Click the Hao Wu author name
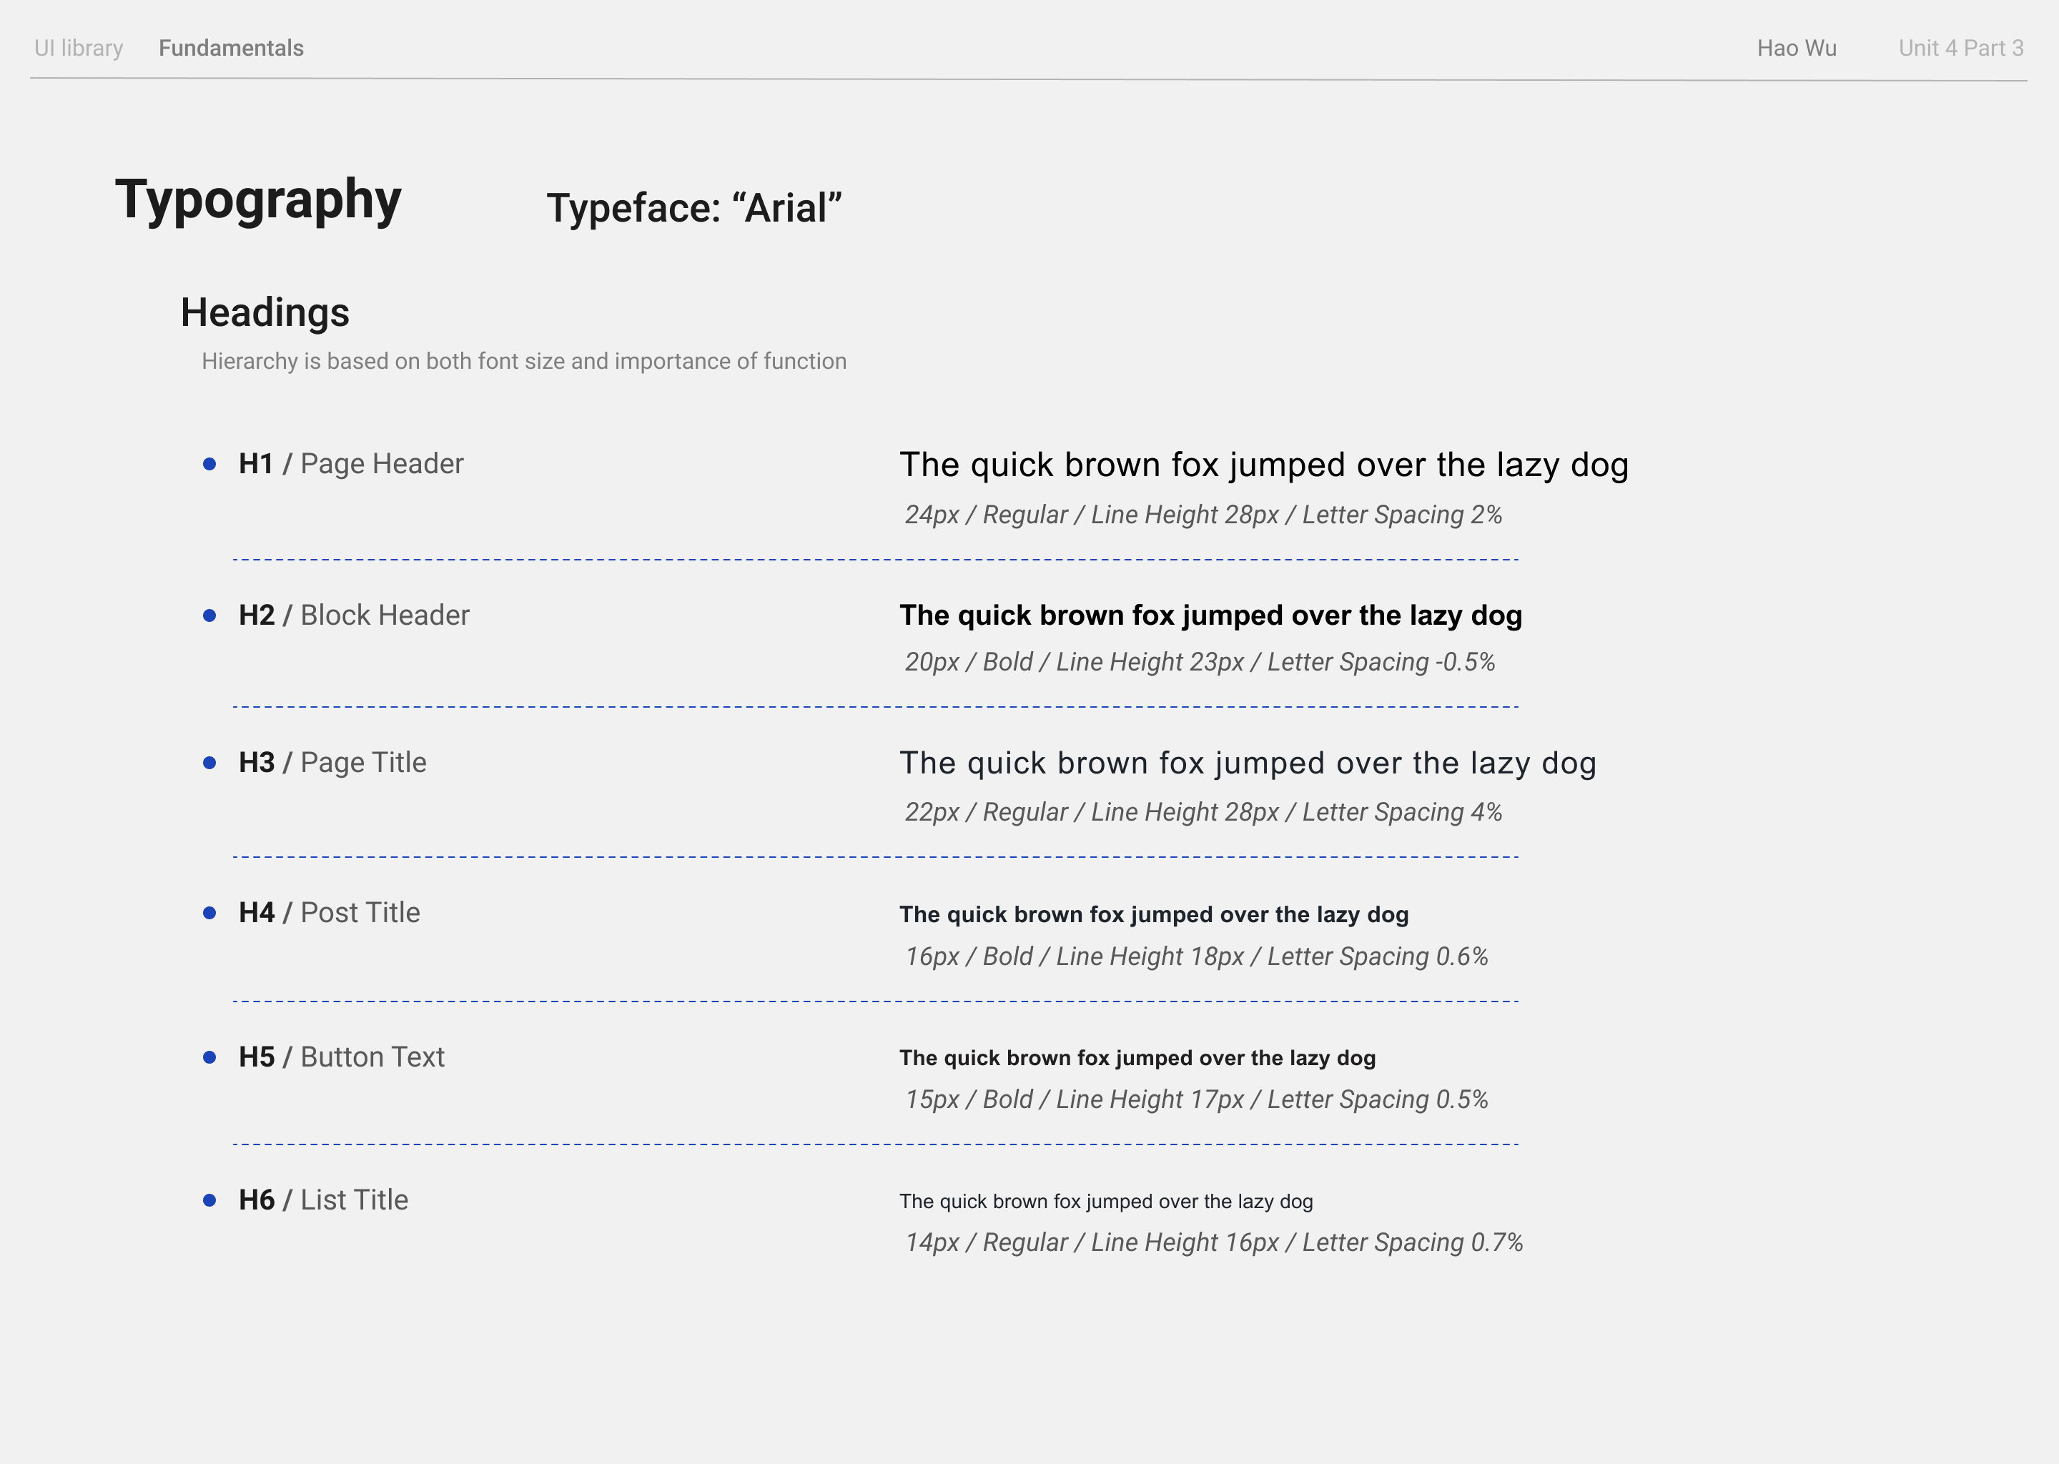Viewport: 2059px width, 1464px height. click(1796, 48)
